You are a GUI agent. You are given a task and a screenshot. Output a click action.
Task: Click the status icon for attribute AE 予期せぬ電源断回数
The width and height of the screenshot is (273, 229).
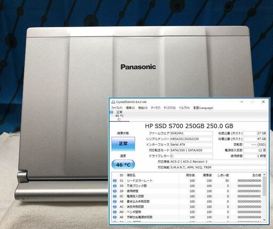(x=115, y=217)
